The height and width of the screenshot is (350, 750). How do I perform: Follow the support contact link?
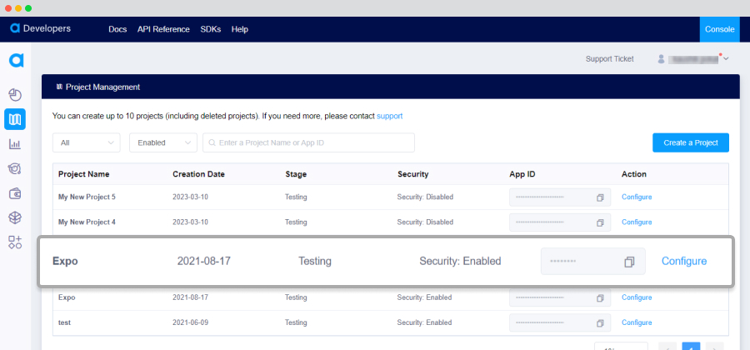coord(389,116)
